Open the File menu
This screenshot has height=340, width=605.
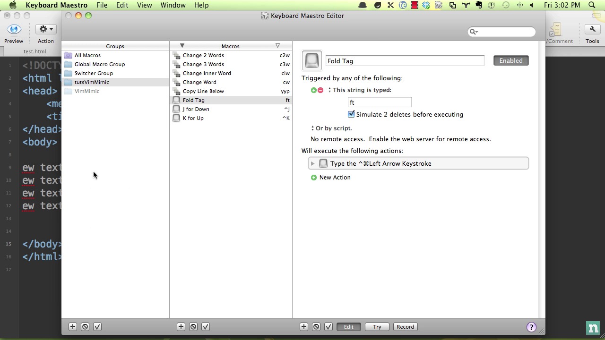click(x=102, y=5)
